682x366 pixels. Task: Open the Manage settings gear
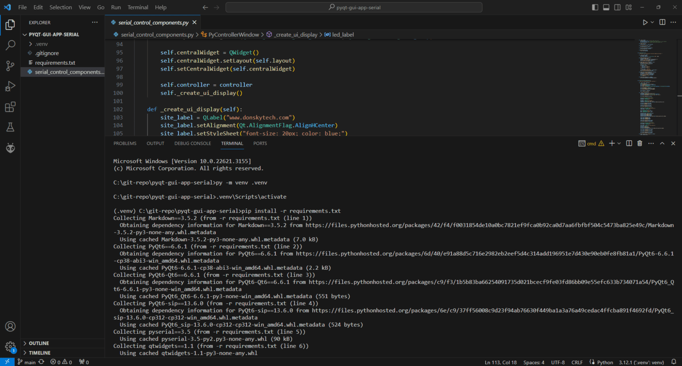click(x=10, y=346)
